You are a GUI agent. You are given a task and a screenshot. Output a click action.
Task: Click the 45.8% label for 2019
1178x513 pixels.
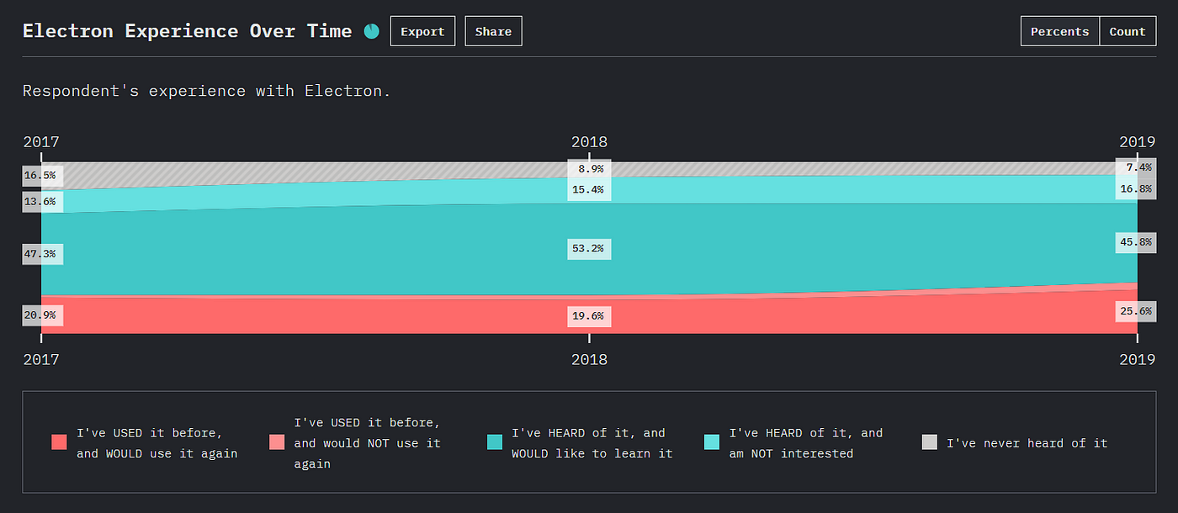(1138, 243)
